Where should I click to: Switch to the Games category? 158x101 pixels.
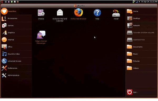[16, 26]
